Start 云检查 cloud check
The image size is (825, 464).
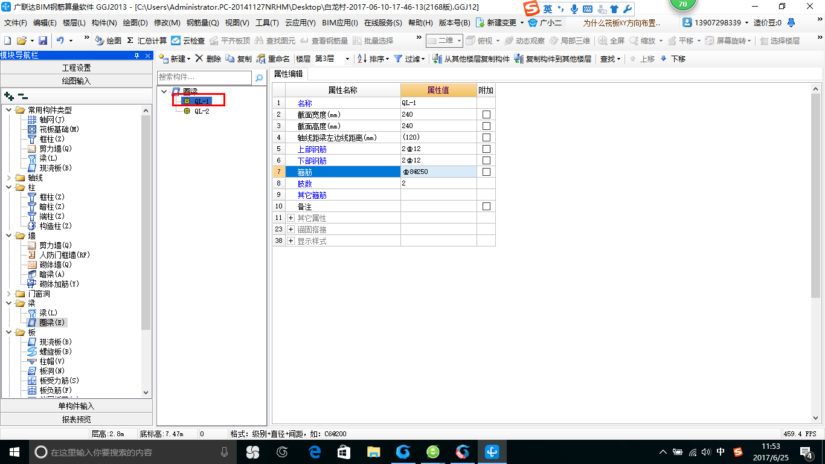pos(188,40)
